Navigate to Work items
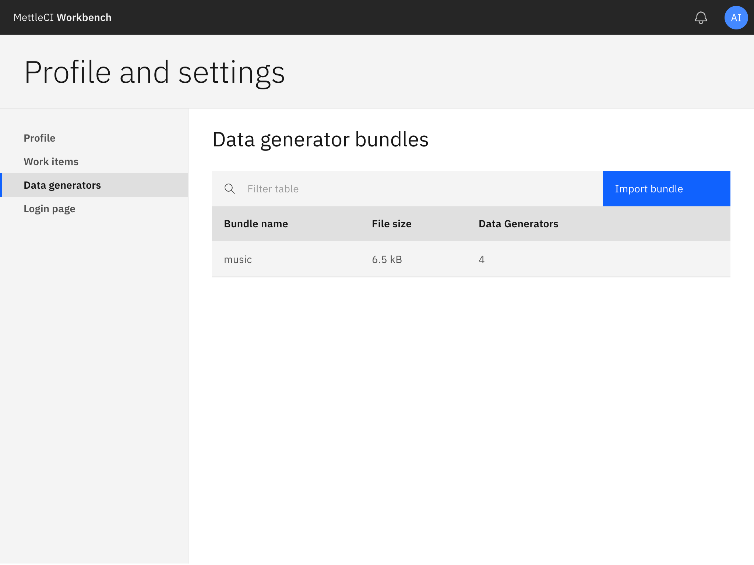This screenshot has height=565, width=754. click(51, 161)
